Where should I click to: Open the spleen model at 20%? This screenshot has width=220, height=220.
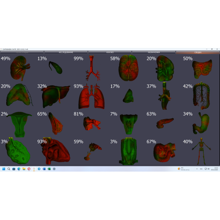pos(165,68)
